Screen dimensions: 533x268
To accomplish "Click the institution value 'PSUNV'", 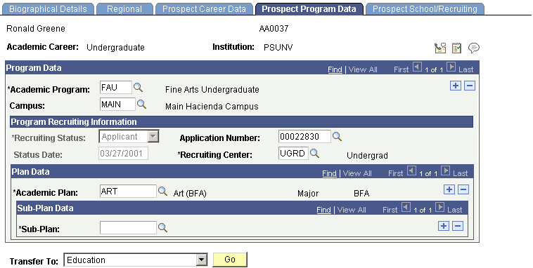I will (278, 48).
